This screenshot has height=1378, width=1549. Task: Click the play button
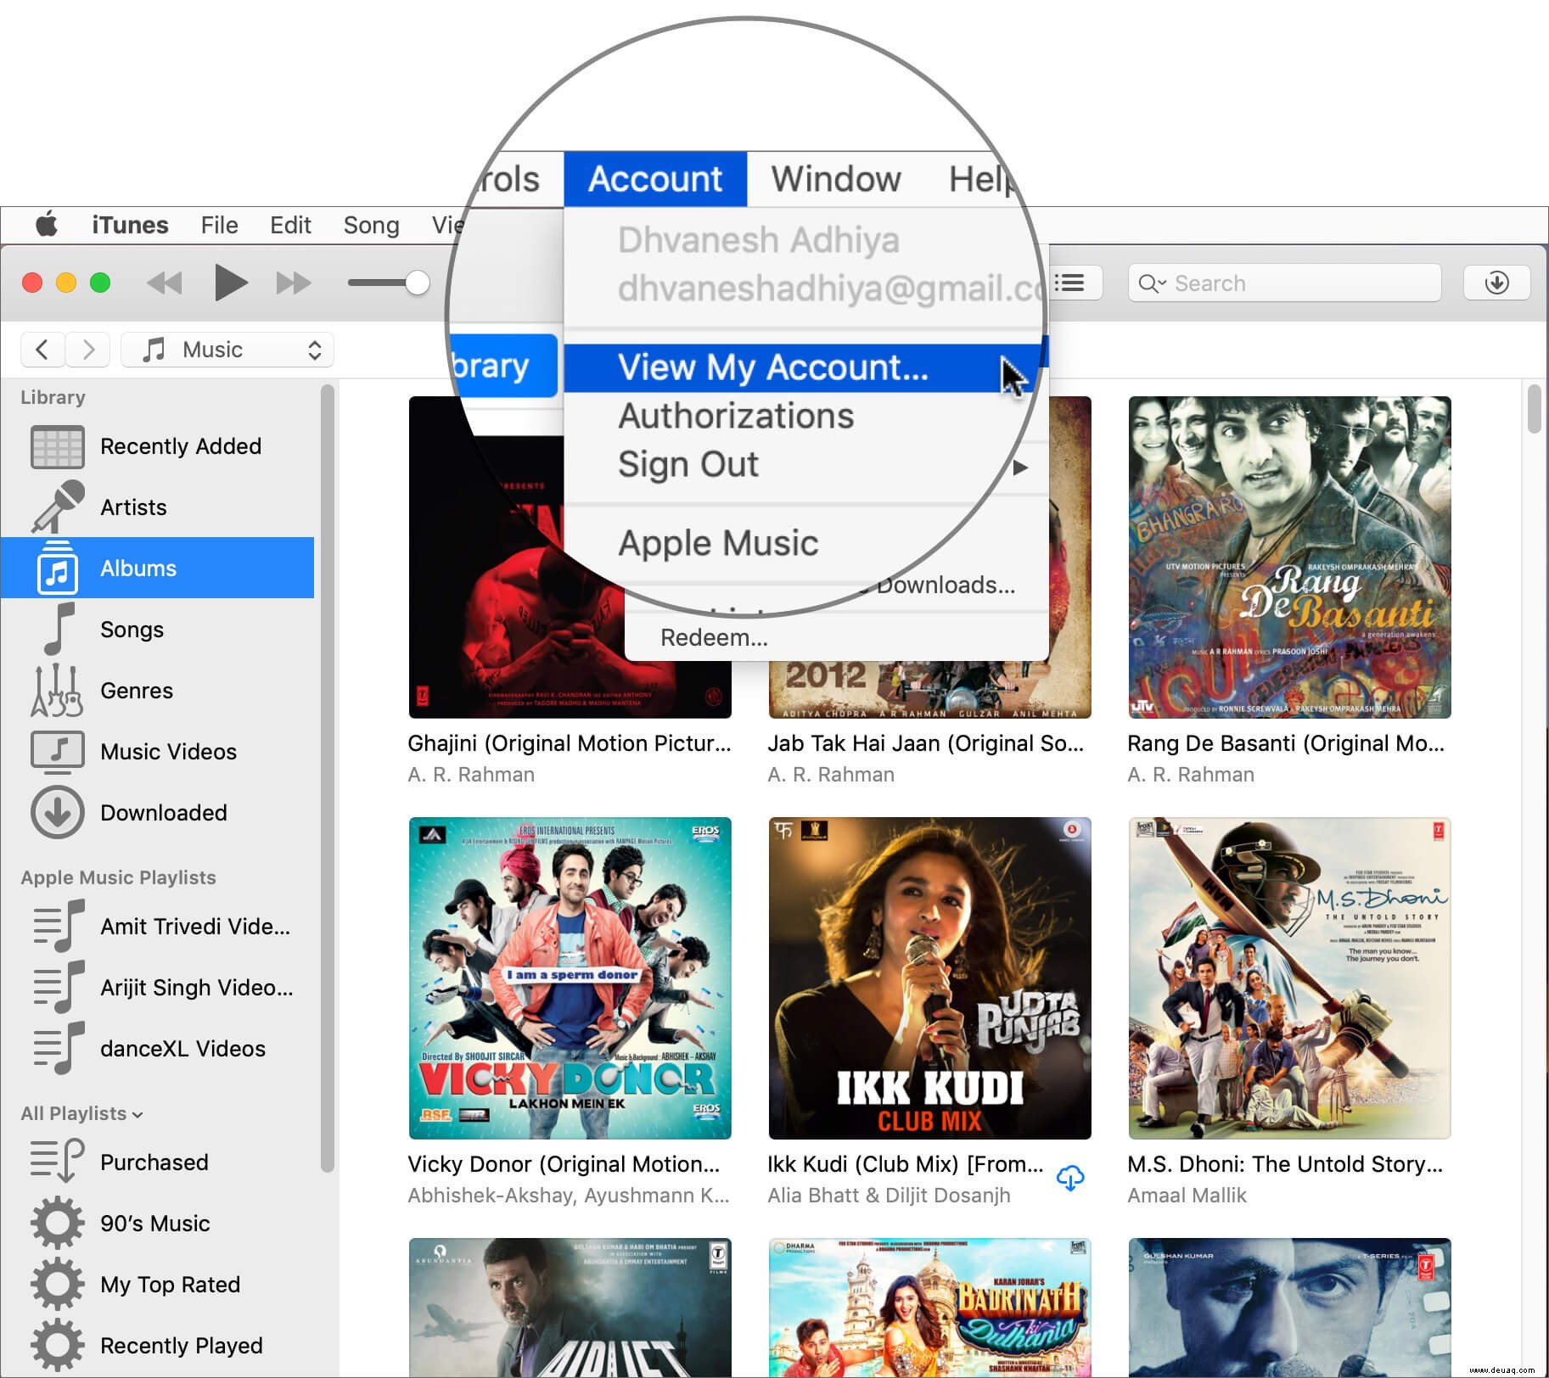pyautogui.click(x=229, y=283)
